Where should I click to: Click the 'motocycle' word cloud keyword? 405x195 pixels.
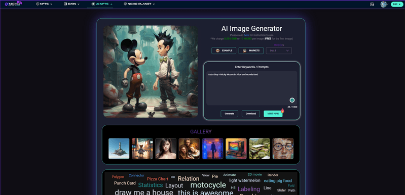pos(208,185)
